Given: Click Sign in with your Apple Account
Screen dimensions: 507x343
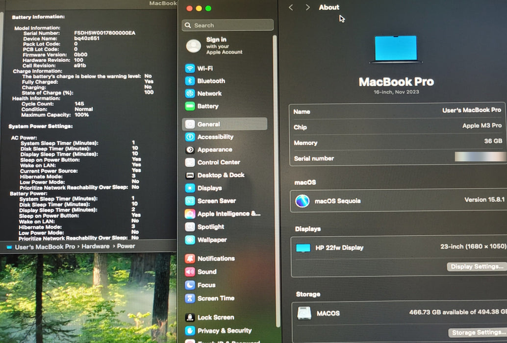Looking at the screenshot, I should pyautogui.click(x=215, y=46).
